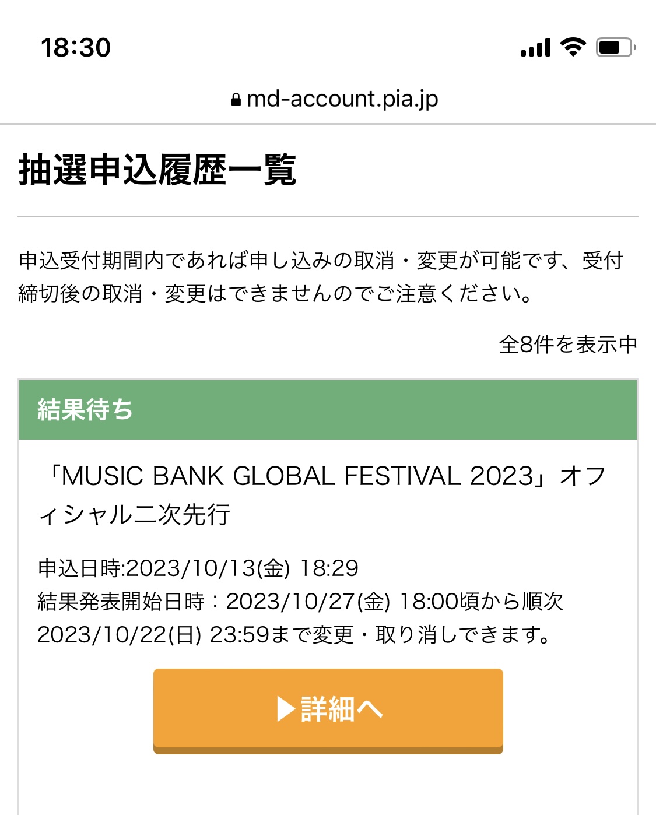
Task: Tap the 結果発表開始日時 2023/10/27 line
Action: 300,602
